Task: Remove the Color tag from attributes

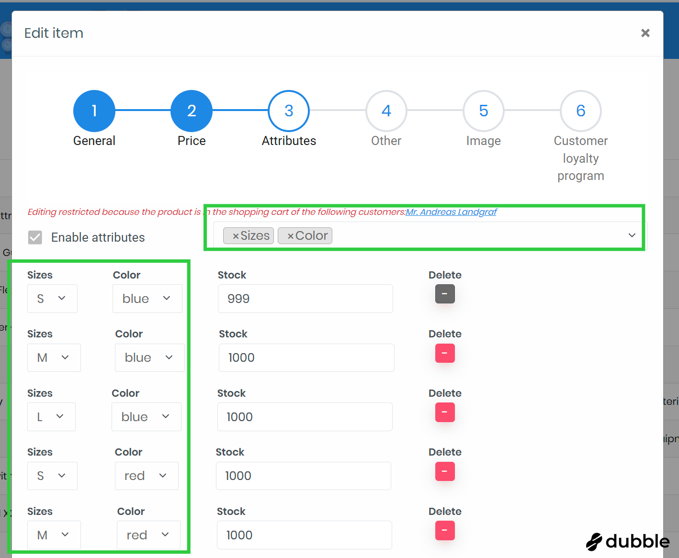Action: 290,236
